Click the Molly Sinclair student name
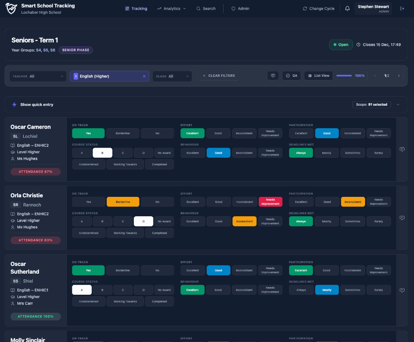Viewport: 414px width, 342px height. click(x=28, y=340)
